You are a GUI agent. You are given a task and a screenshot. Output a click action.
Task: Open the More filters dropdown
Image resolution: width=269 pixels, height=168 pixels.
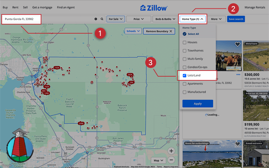(216, 19)
